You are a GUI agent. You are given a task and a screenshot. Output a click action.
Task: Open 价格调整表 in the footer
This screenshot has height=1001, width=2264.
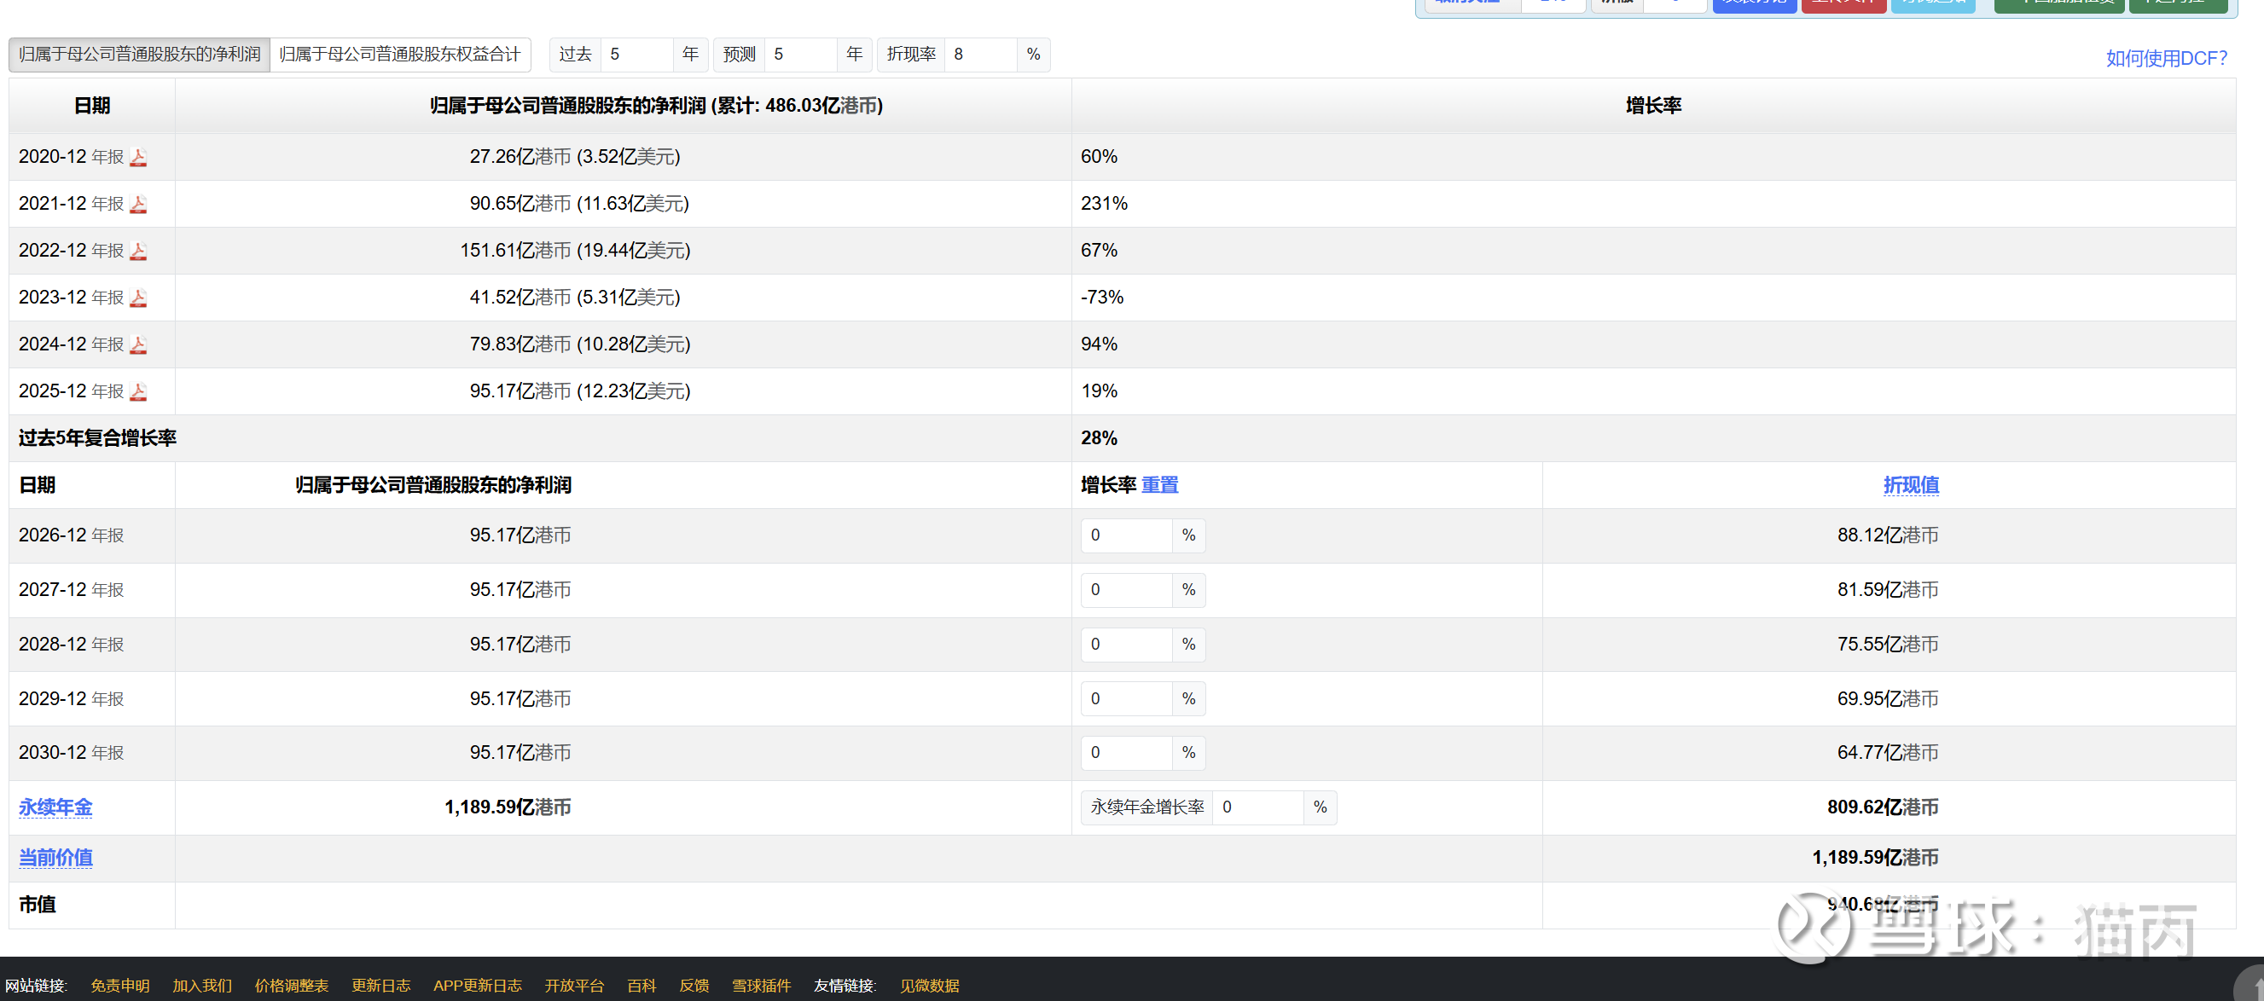click(x=291, y=985)
